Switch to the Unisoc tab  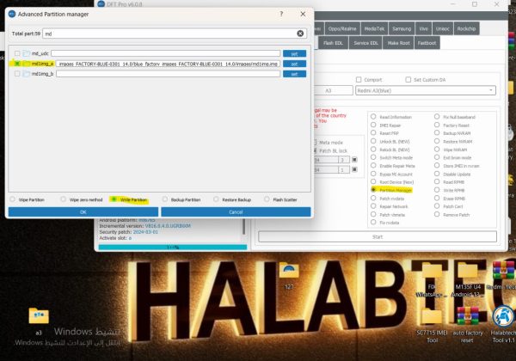pos(442,28)
